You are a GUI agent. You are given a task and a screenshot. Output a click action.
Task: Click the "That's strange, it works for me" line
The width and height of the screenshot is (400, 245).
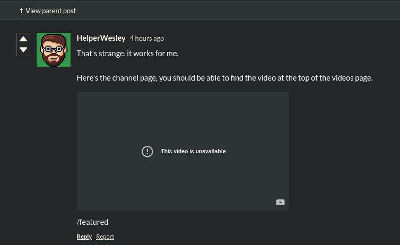127,54
